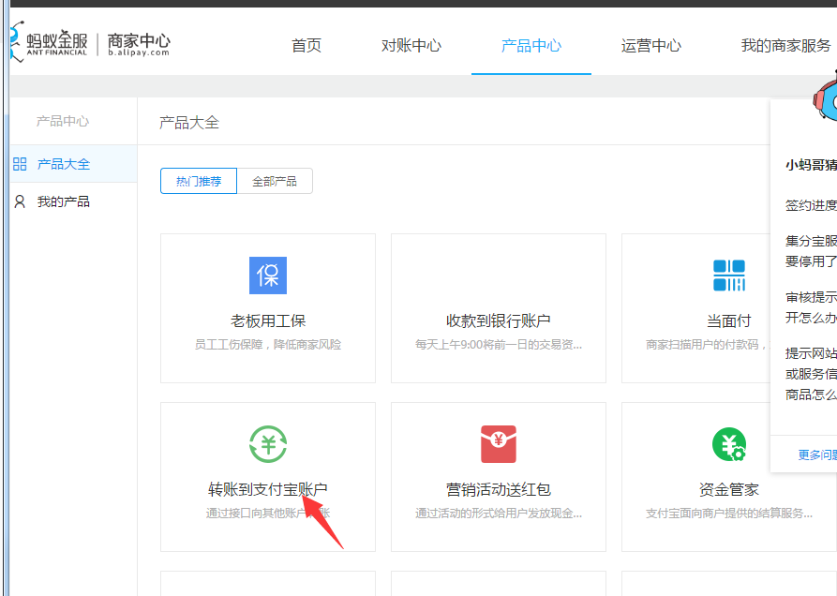Click the Ant Financial logo

pos(49,43)
